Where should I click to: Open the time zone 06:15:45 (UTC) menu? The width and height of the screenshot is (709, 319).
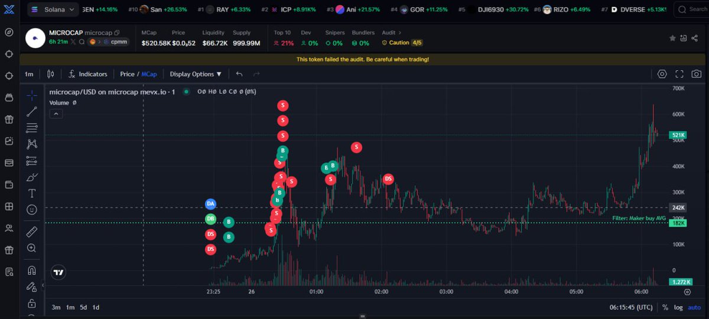pos(631,307)
